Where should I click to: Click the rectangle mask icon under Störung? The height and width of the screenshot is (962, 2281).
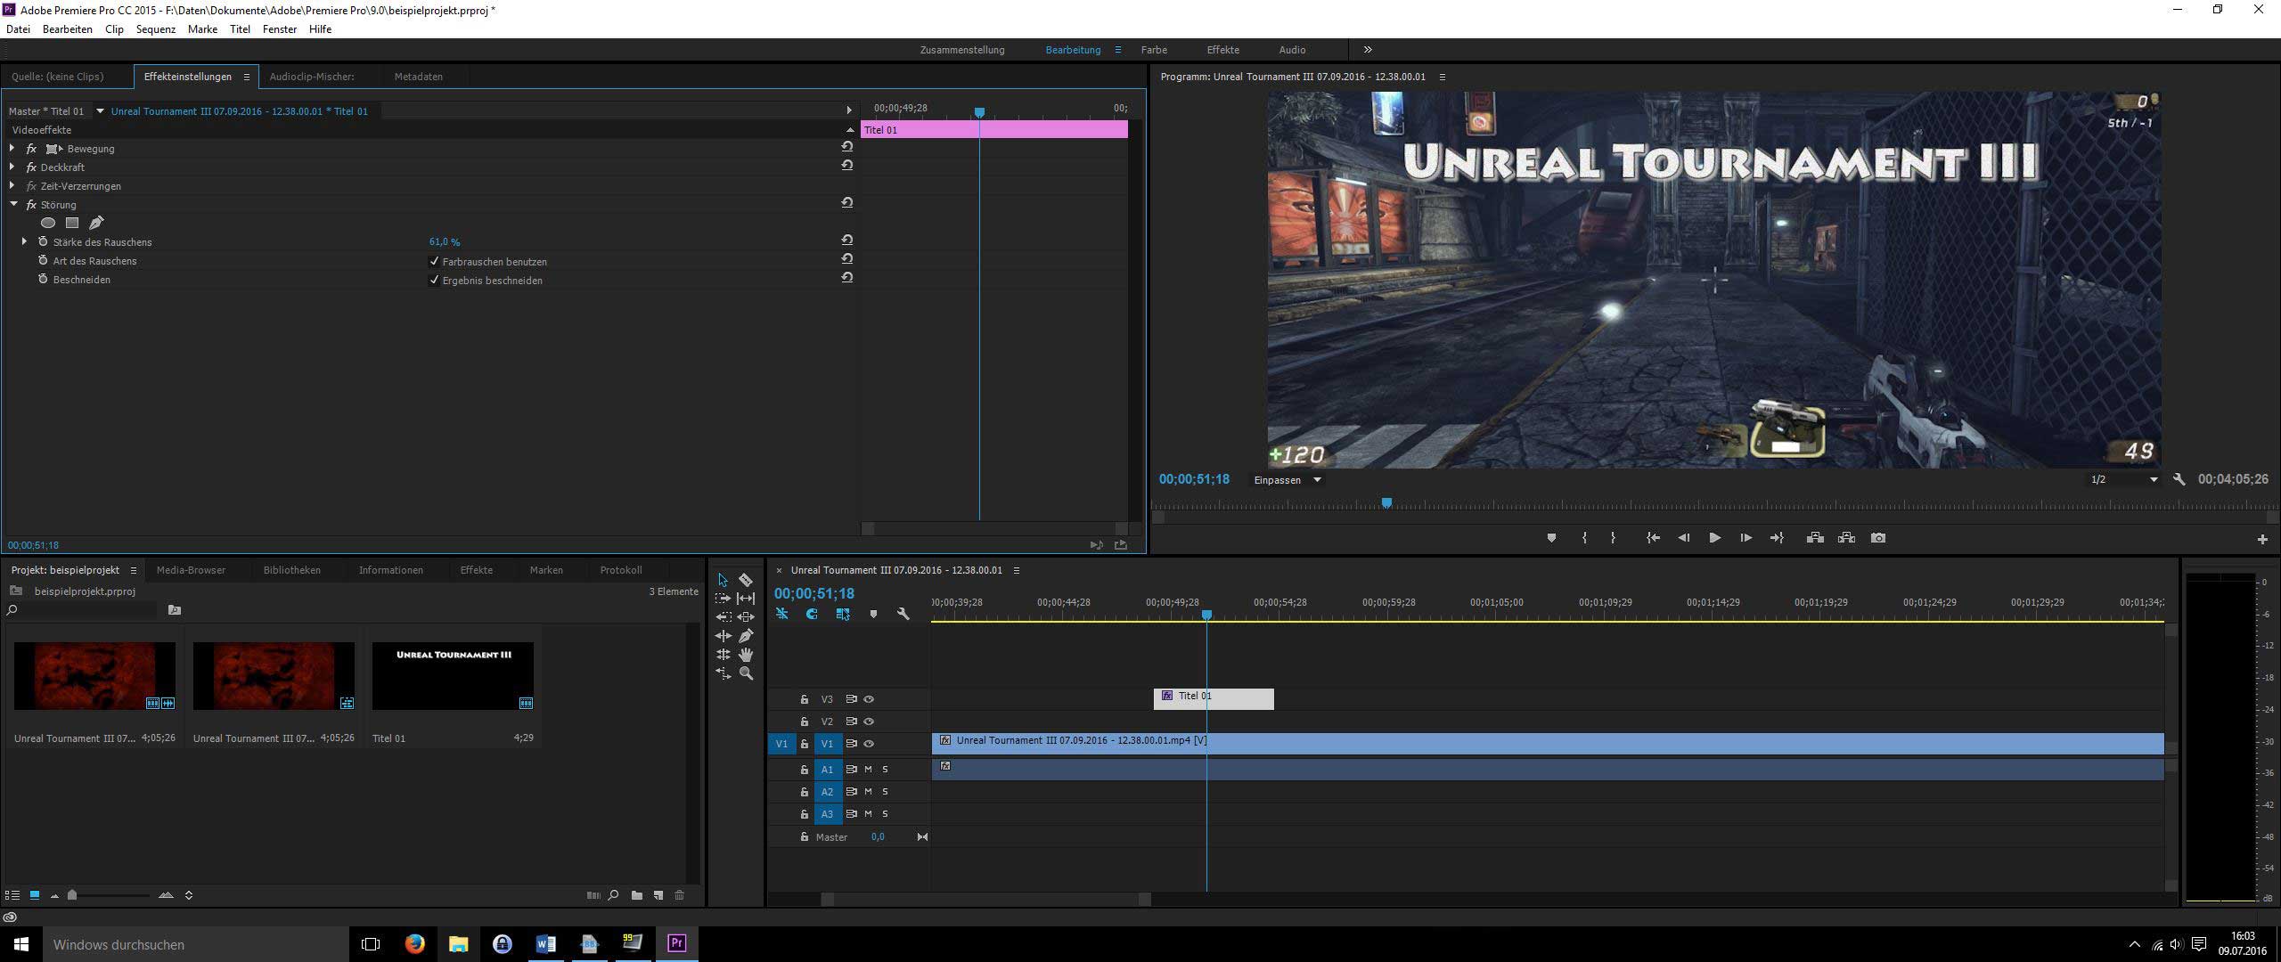click(72, 223)
